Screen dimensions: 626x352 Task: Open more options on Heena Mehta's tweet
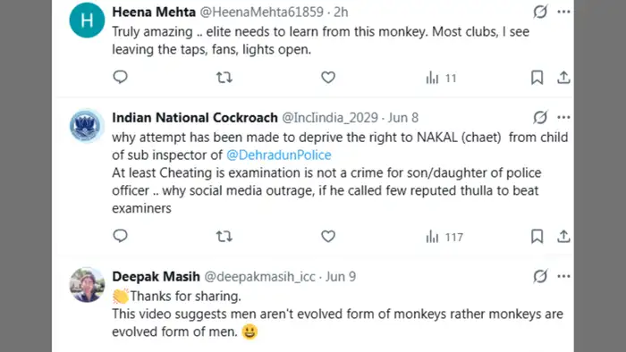(x=563, y=12)
